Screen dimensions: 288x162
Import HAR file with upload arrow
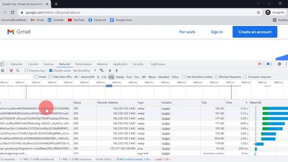tap(110, 71)
